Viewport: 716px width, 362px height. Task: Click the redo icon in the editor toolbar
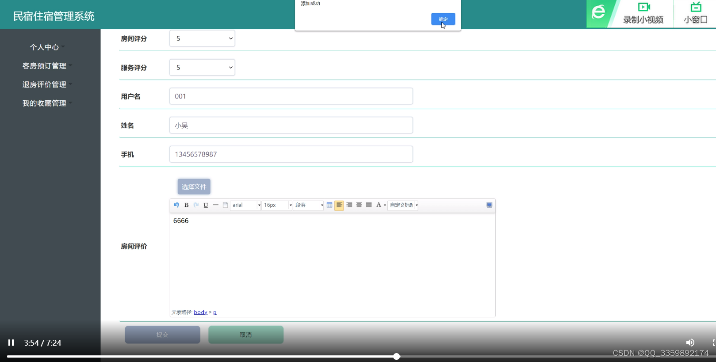(x=196, y=205)
